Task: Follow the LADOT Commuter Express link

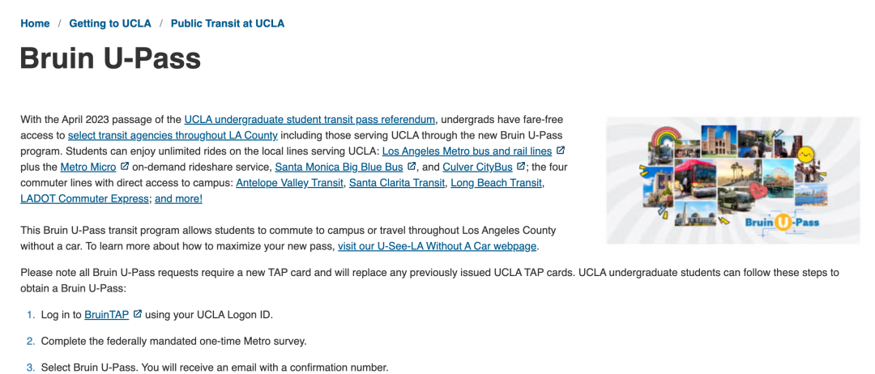Action: (85, 198)
